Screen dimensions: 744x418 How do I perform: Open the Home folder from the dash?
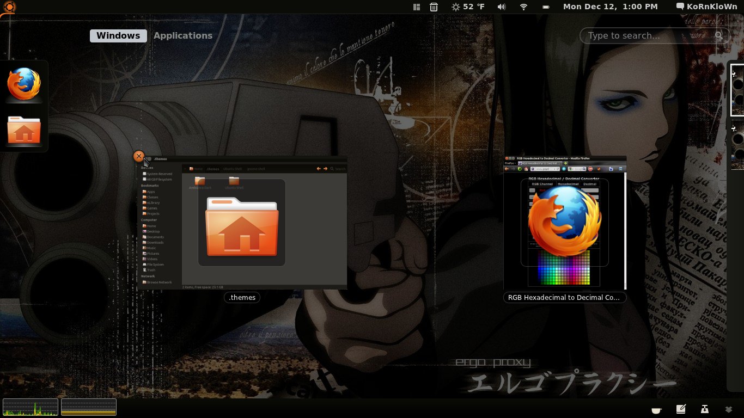click(24, 130)
